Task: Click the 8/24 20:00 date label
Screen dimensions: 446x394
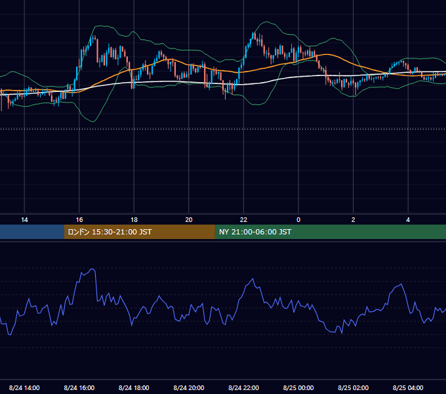Action: (x=189, y=387)
